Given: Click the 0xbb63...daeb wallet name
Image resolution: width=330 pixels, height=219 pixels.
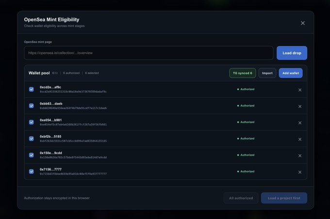Looking at the screenshot, I should pyautogui.click(x=51, y=103).
